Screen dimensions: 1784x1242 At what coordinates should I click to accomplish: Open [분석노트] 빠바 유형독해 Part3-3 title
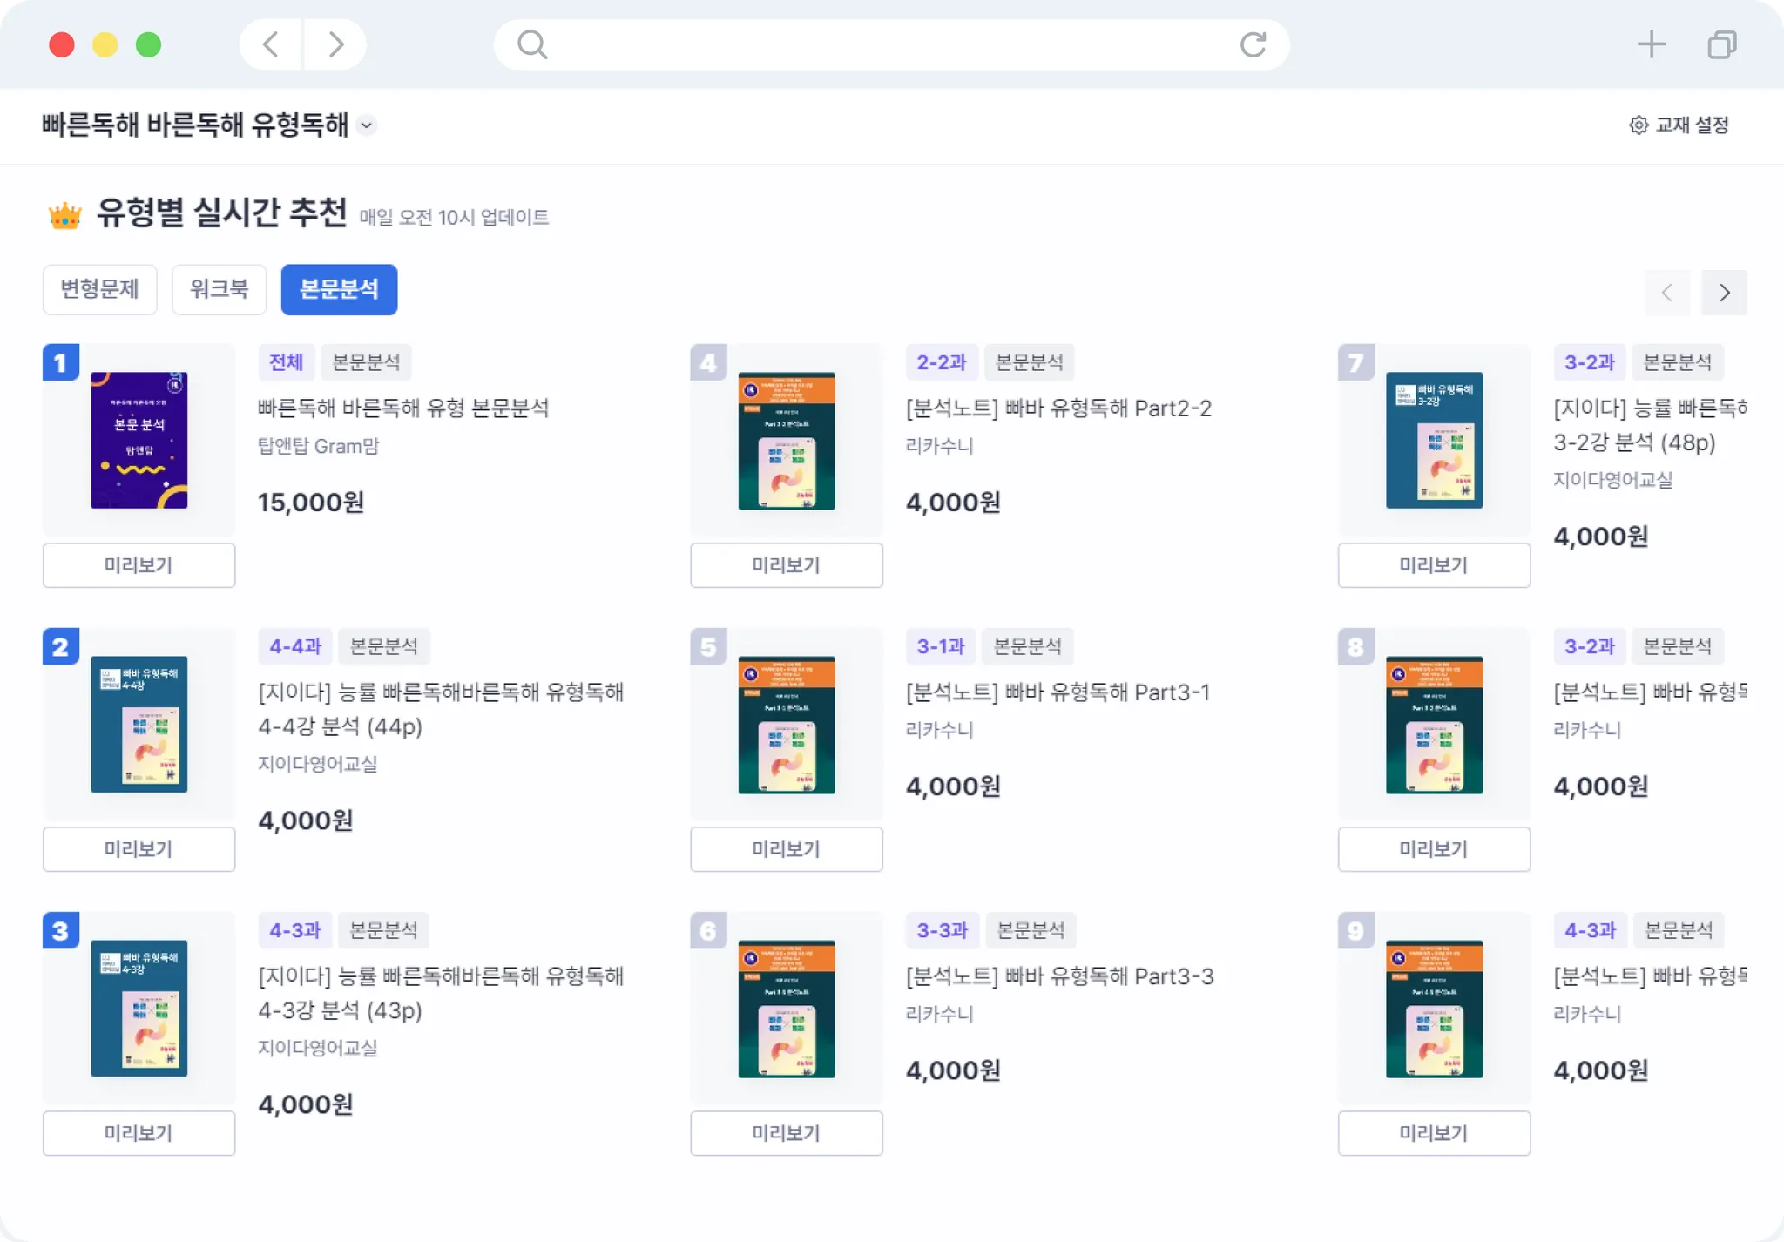pos(1059,976)
